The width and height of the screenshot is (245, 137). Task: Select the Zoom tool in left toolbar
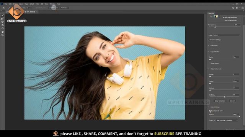coord(3,35)
